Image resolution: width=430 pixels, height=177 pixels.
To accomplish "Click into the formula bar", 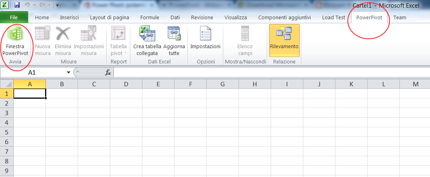I will coord(272,73).
